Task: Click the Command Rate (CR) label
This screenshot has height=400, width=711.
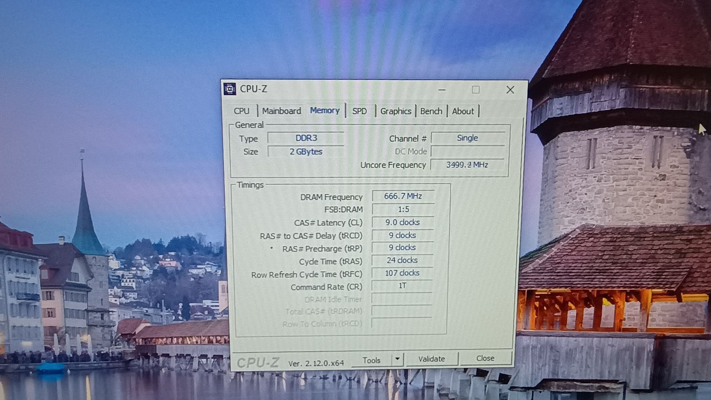Action: click(x=326, y=287)
